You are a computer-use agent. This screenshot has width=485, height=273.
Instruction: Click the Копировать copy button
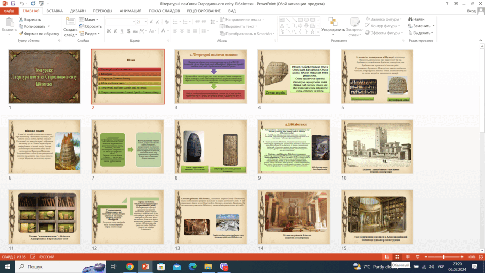point(31,26)
